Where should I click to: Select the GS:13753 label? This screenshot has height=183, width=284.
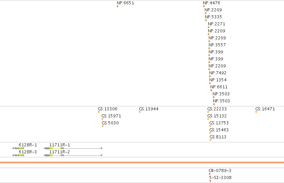[219, 123]
